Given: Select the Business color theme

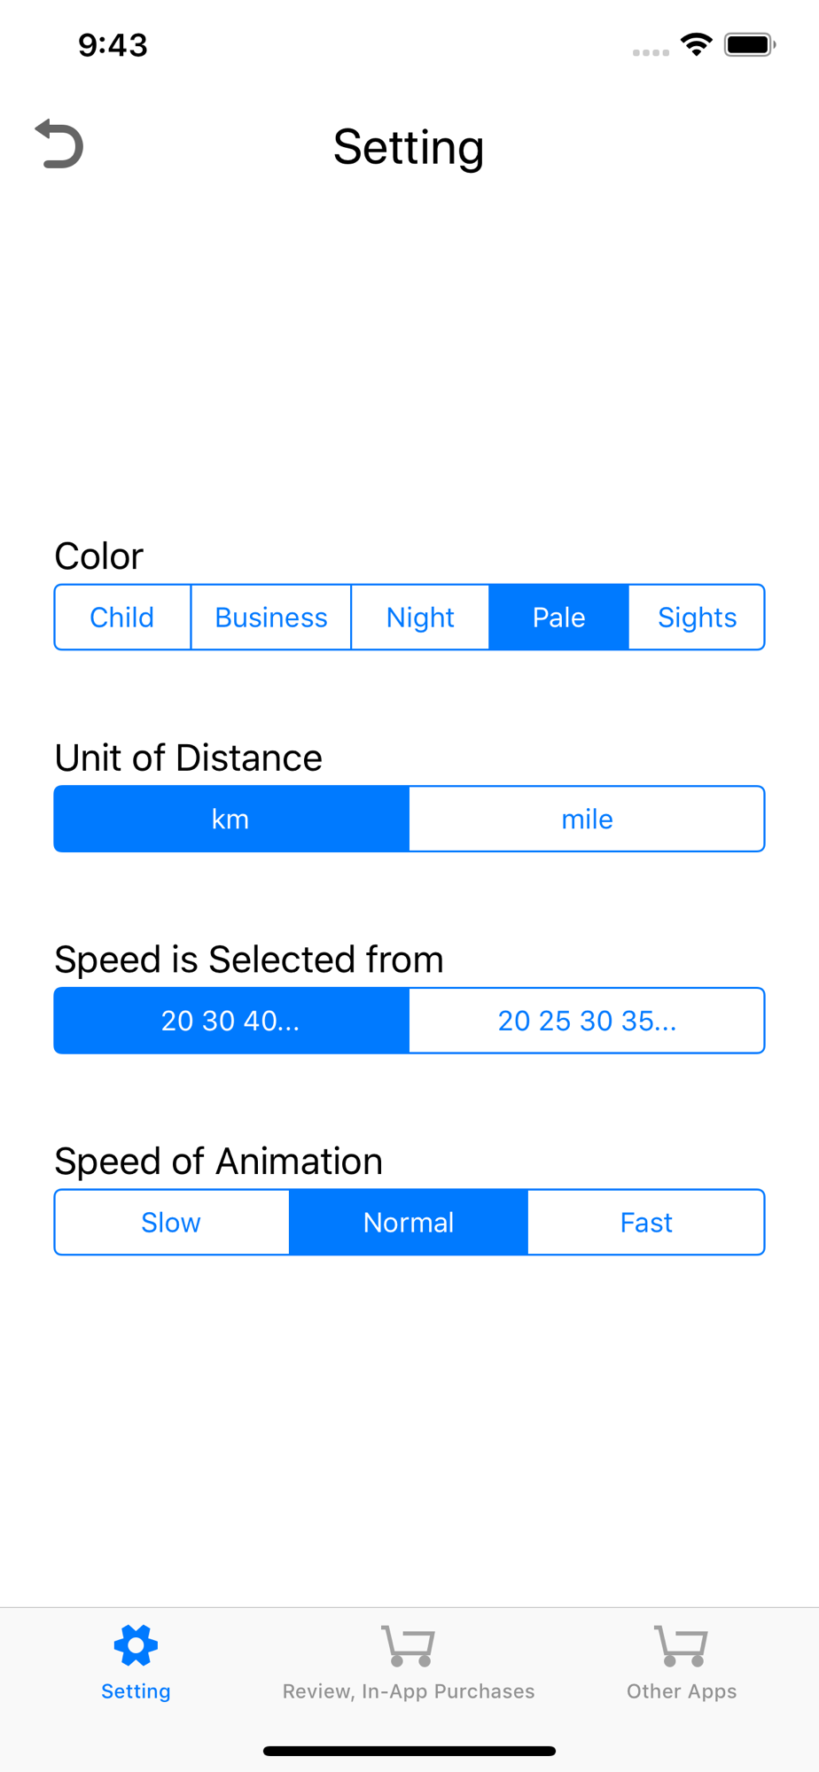Looking at the screenshot, I should coord(271,617).
